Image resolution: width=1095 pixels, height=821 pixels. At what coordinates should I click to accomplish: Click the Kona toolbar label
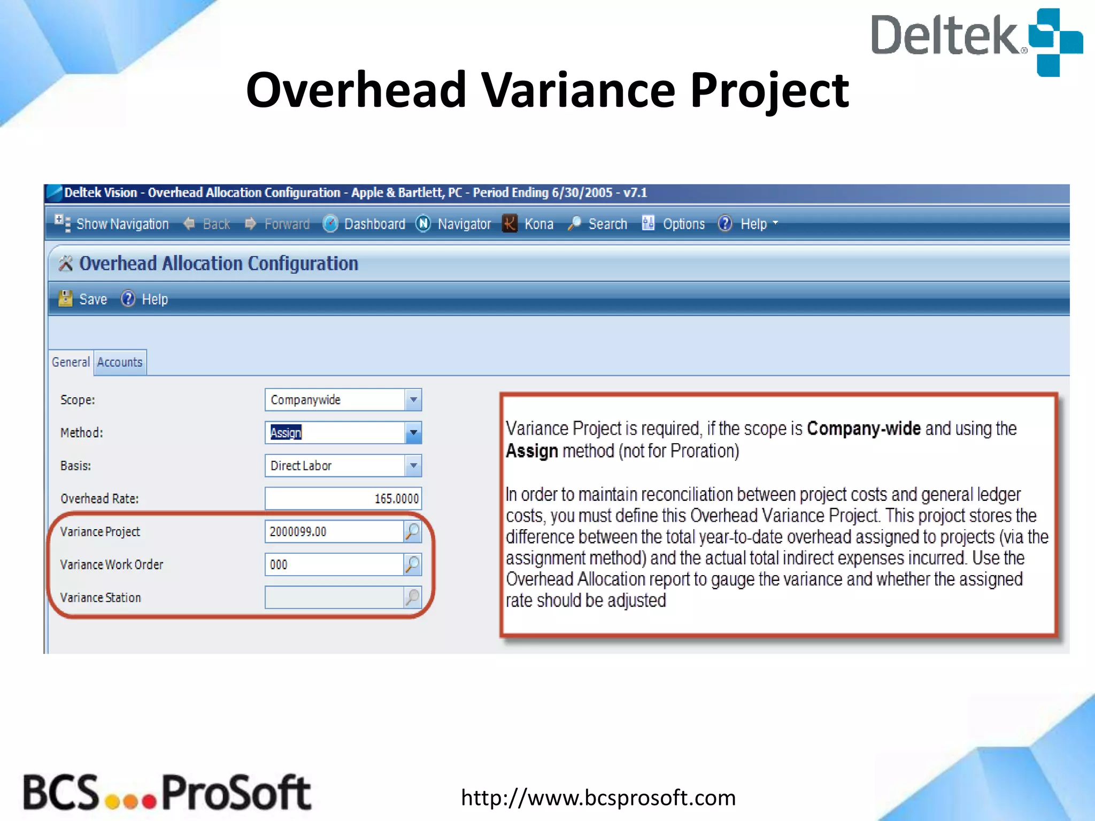(539, 224)
